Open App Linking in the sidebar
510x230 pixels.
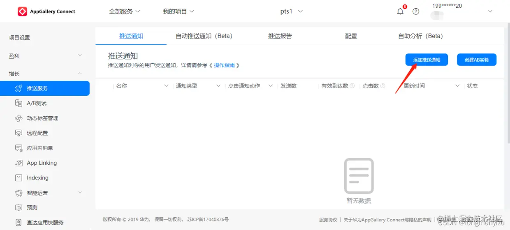click(42, 163)
